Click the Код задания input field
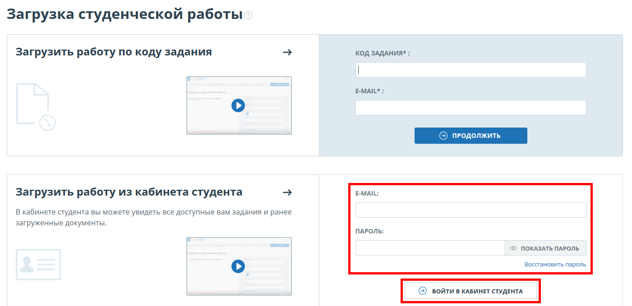The width and height of the screenshot is (632, 306). click(x=471, y=70)
